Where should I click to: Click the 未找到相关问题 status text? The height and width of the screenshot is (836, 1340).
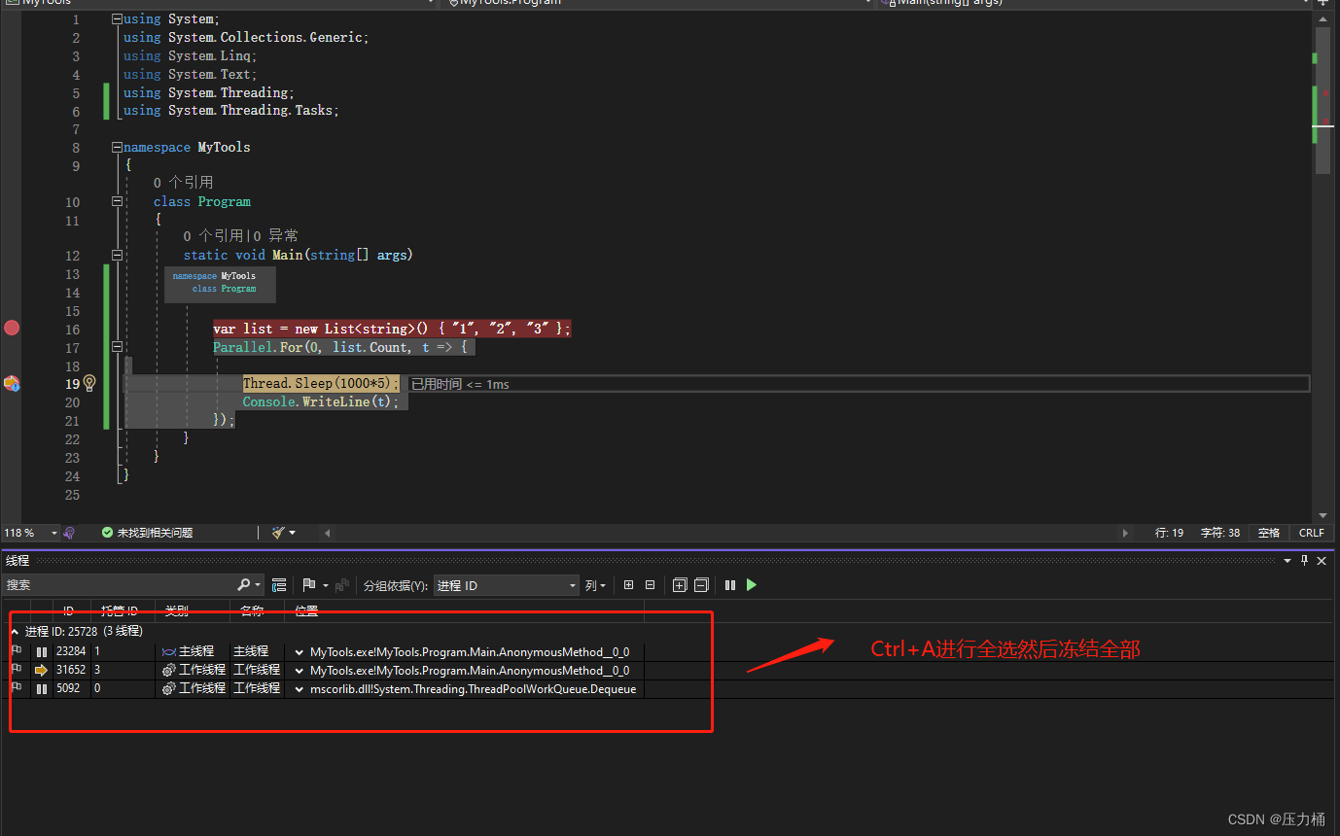pyautogui.click(x=155, y=533)
